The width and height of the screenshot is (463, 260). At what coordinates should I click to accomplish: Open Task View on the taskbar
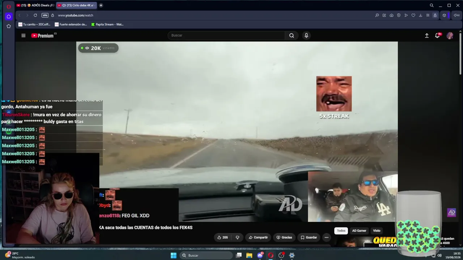[239, 255]
